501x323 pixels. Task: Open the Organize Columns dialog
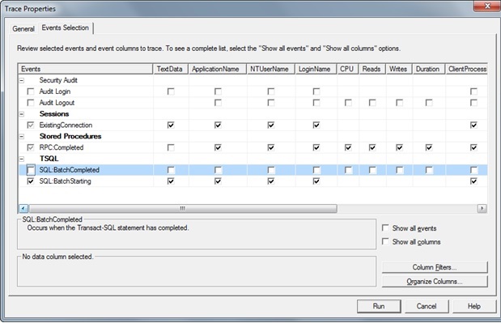435,282
